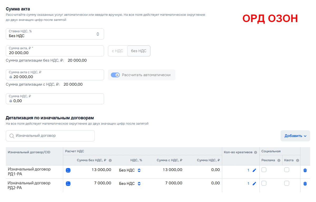The height and width of the screenshot is (202, 316).
Task: Click Изначальный договор РД1-РА row name
Action: pyautogui.click(x=29, y=172)
